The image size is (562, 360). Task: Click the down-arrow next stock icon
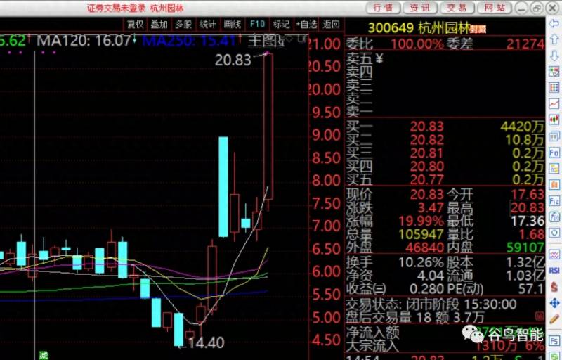(554, 56)
